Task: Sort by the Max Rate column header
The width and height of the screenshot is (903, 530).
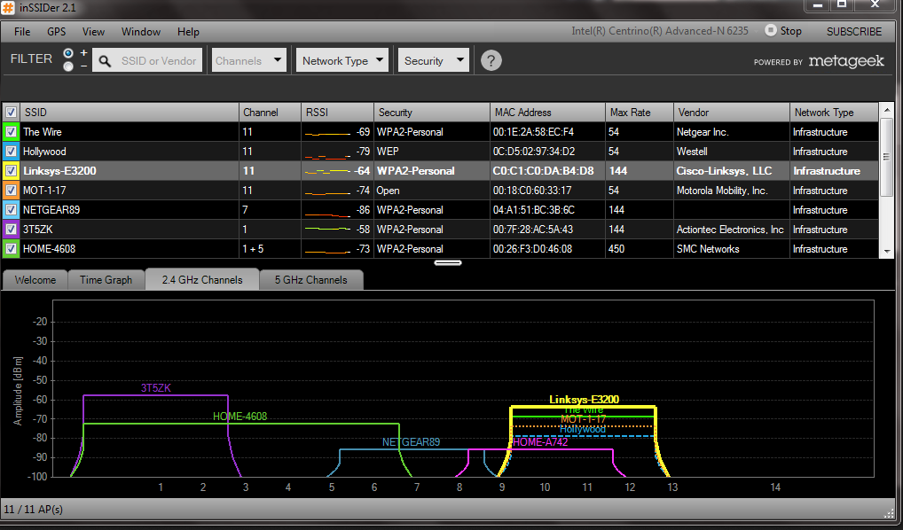Action: point(640,113)
